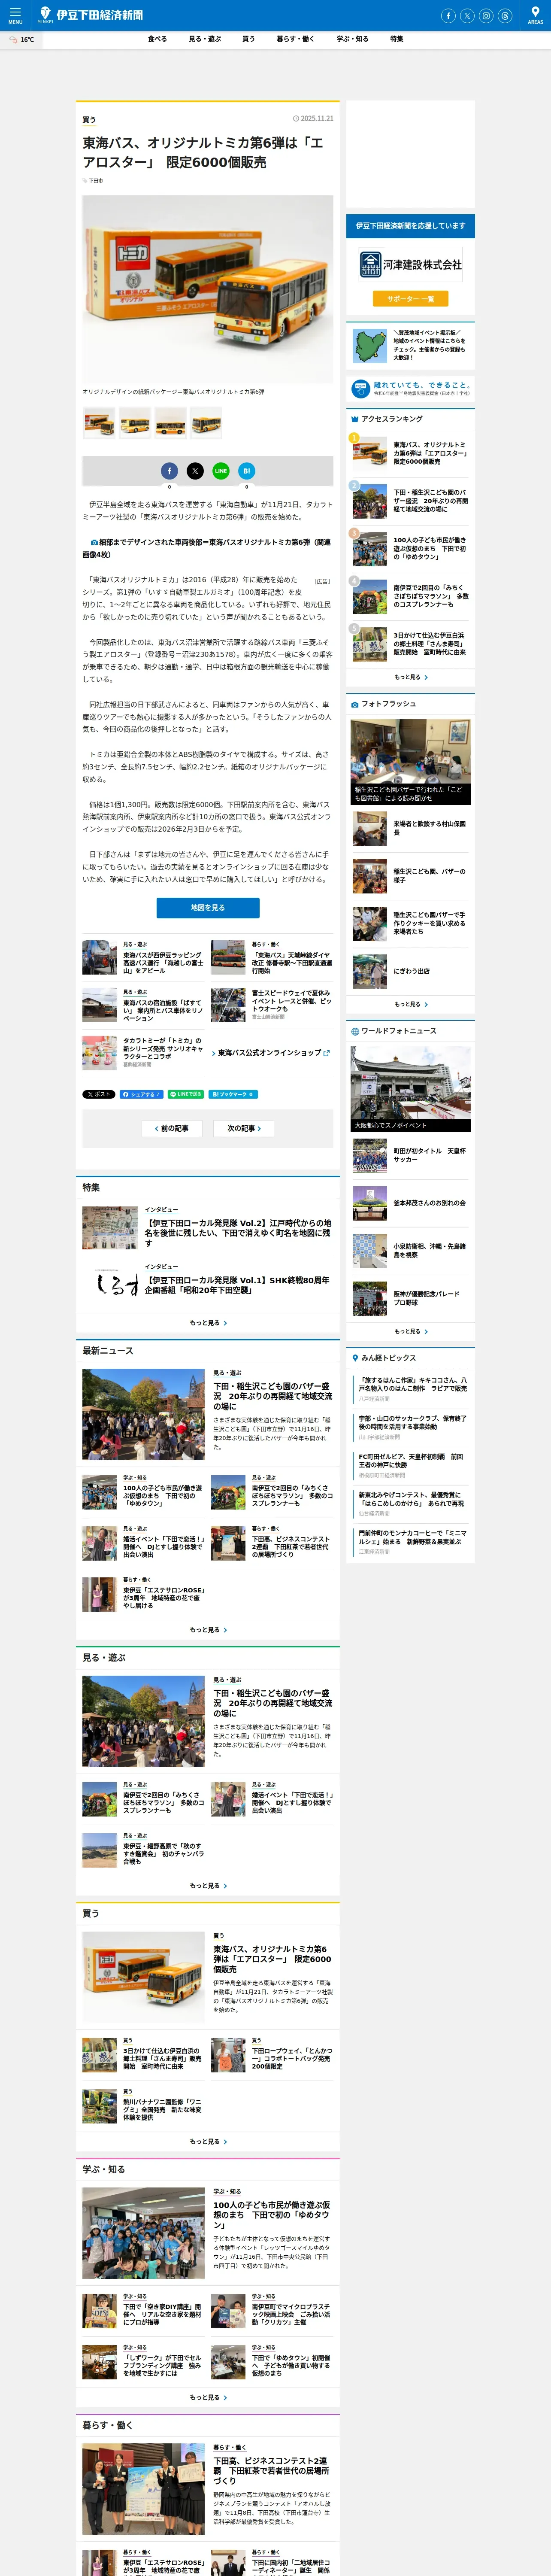The width and height of the screenshot is (551, 2576).
Task: Click crown icon beside アクセスランキング
Action: (354, 419)
